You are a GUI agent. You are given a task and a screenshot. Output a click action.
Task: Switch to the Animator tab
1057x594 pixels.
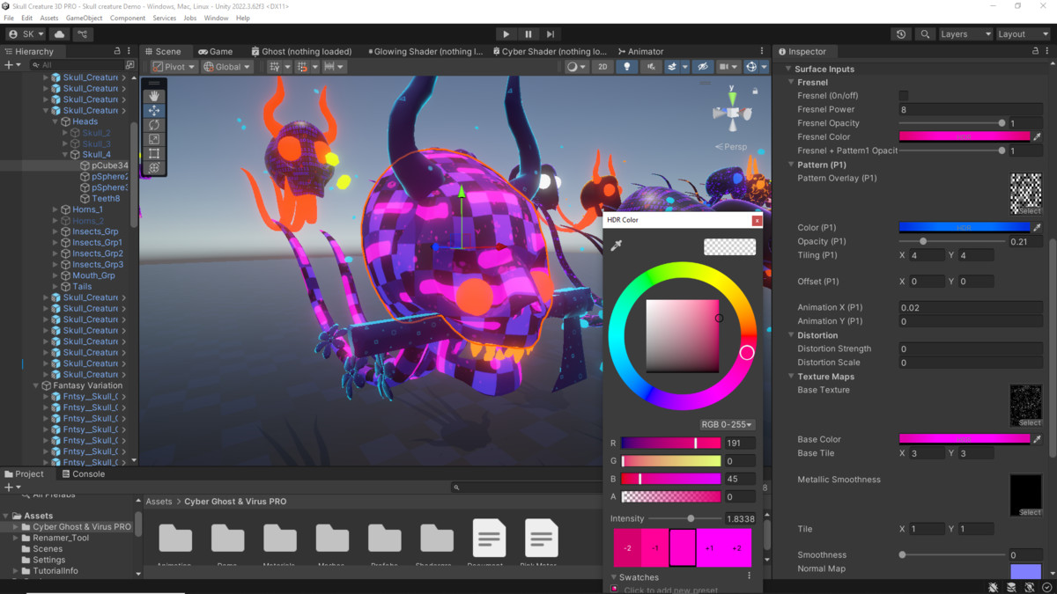point(641,51)
